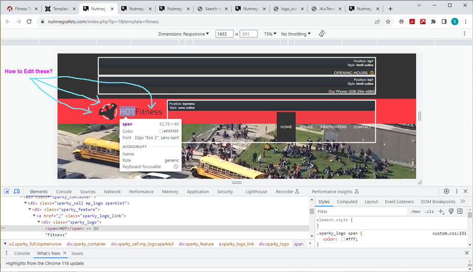The image size is (473, 272).
Task: Switch to the Computed styles tab
Action: coord(347,202)
